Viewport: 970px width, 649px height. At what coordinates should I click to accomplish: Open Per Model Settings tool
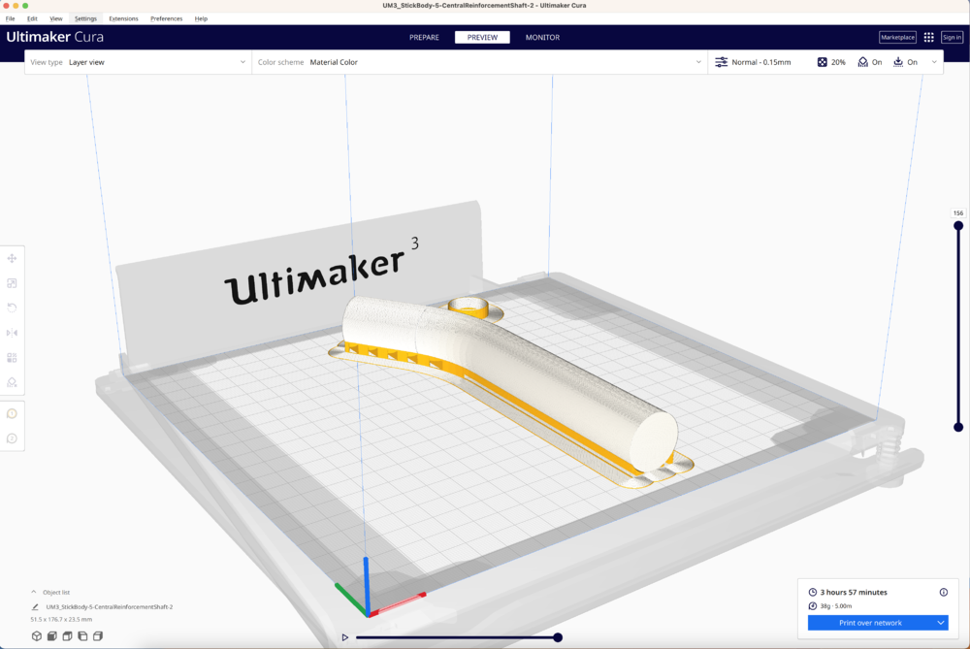(x=12, y=358)
